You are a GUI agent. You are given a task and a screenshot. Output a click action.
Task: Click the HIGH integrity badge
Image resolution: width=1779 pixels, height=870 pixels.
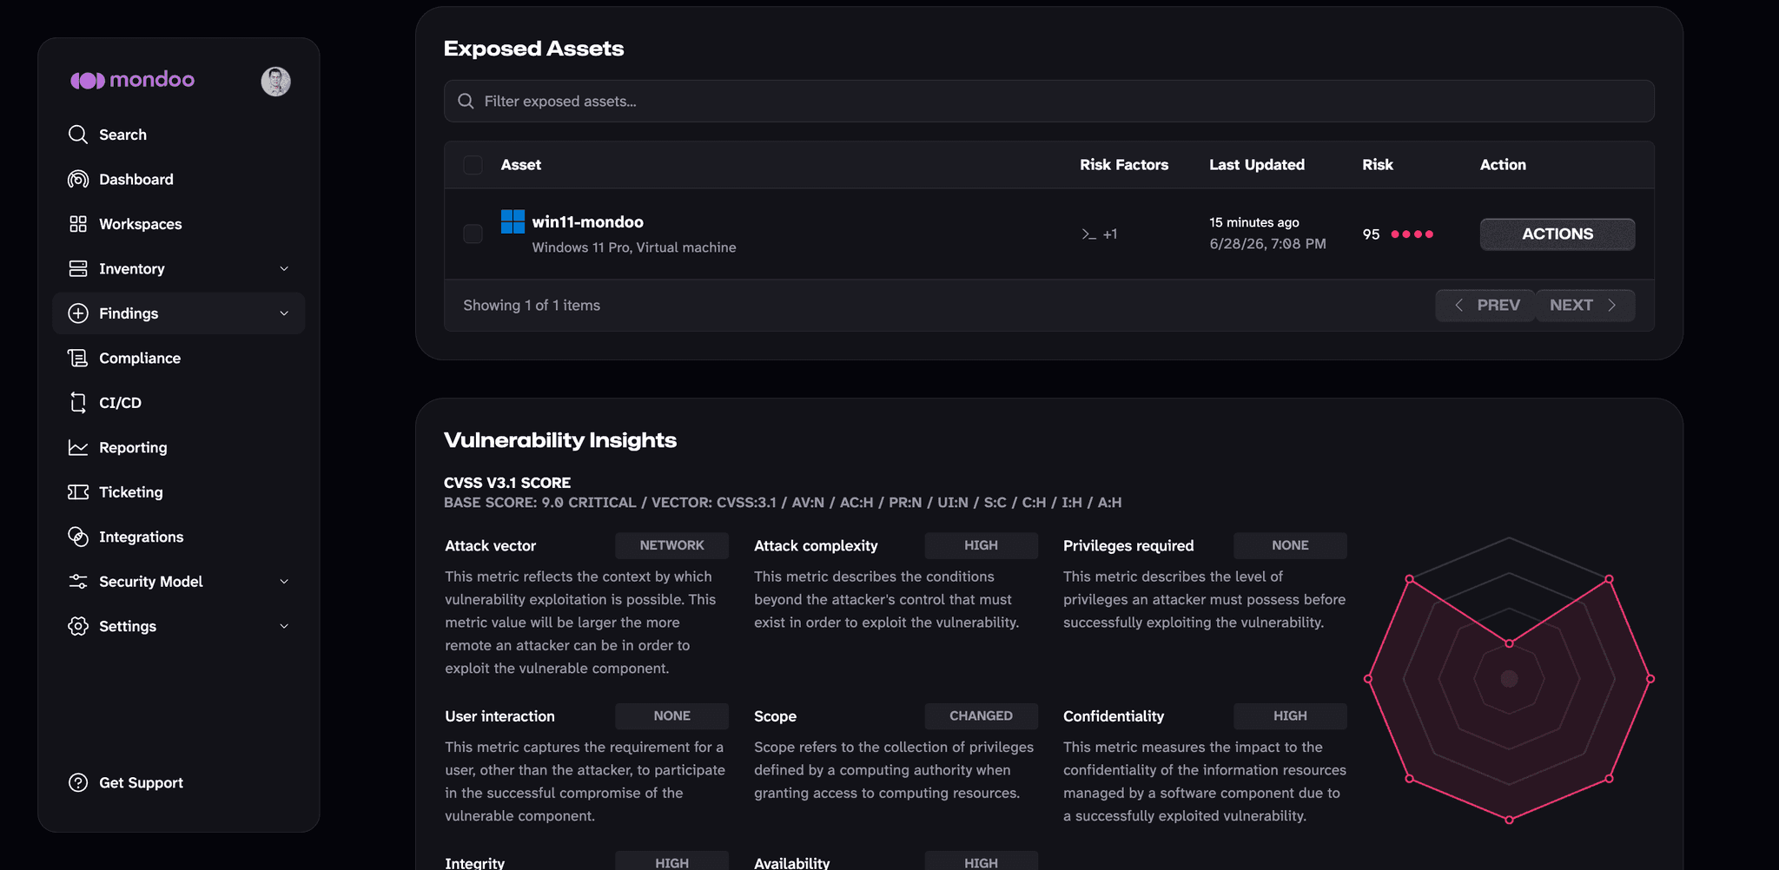click(x=671, y=861)
